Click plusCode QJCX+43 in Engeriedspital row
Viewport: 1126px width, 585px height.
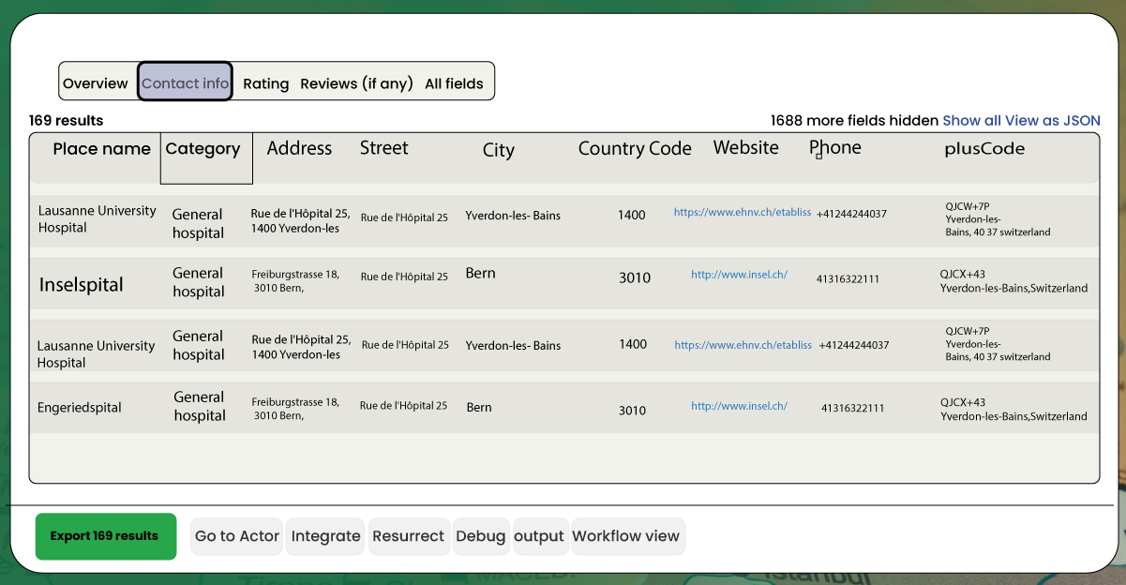(1013, 409)
